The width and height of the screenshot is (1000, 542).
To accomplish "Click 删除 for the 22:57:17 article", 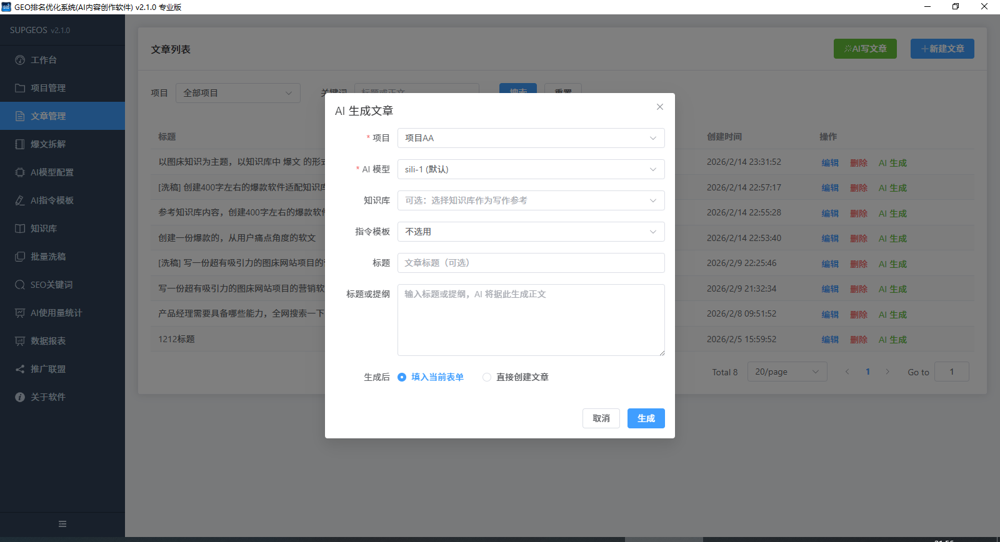I will (859, 188).
